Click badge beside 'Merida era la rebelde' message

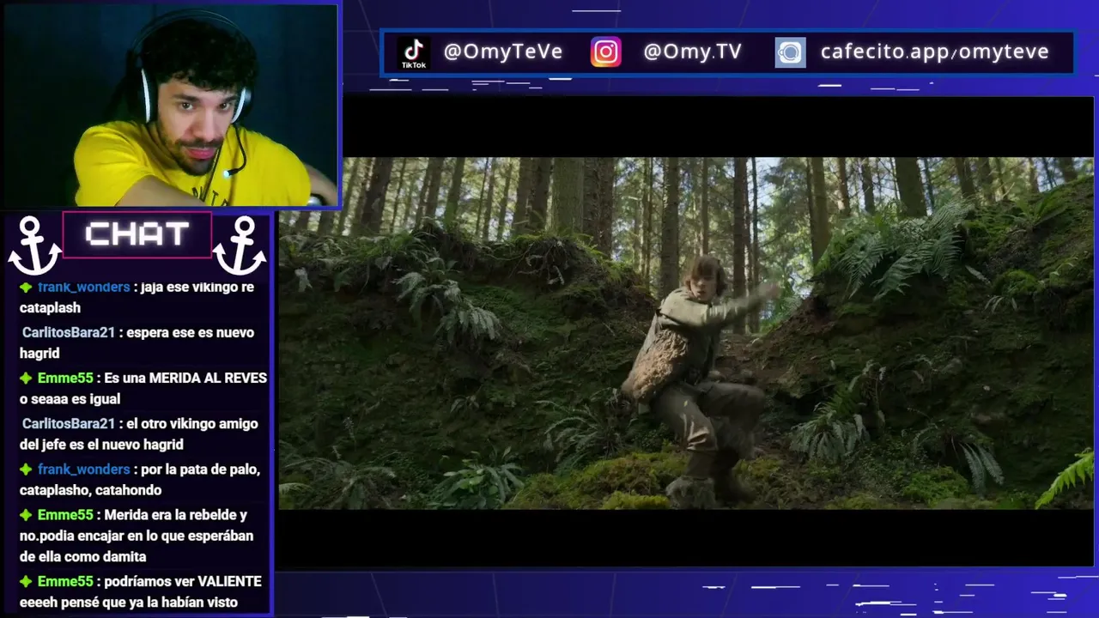coord(26,515)
